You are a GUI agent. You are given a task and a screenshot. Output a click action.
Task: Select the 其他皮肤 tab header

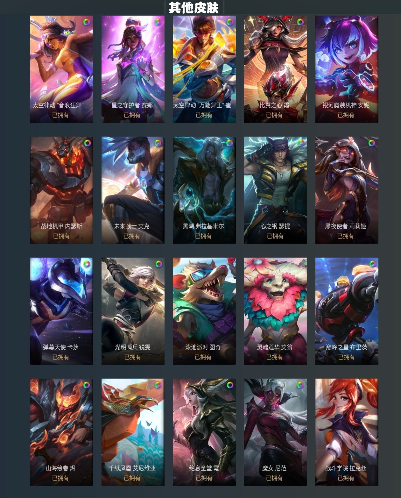tap(194, 7)
